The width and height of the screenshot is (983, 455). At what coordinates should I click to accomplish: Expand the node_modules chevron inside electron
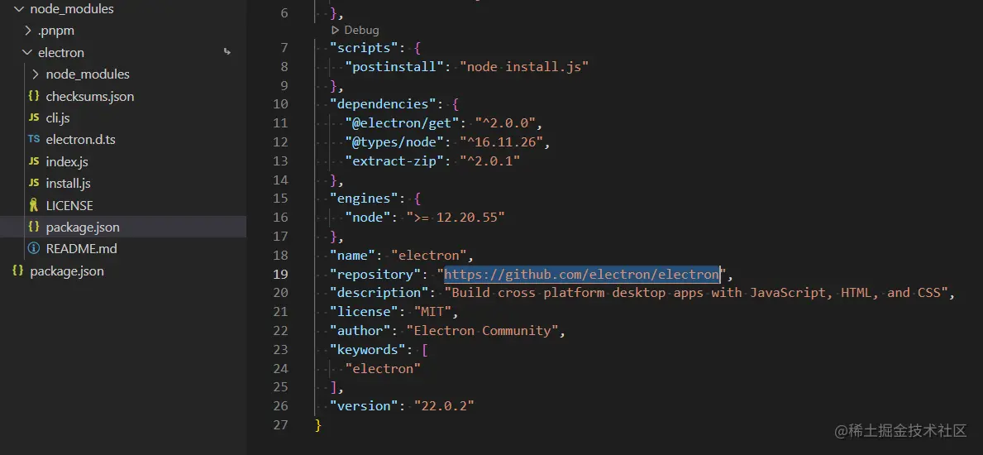(35, 74)
